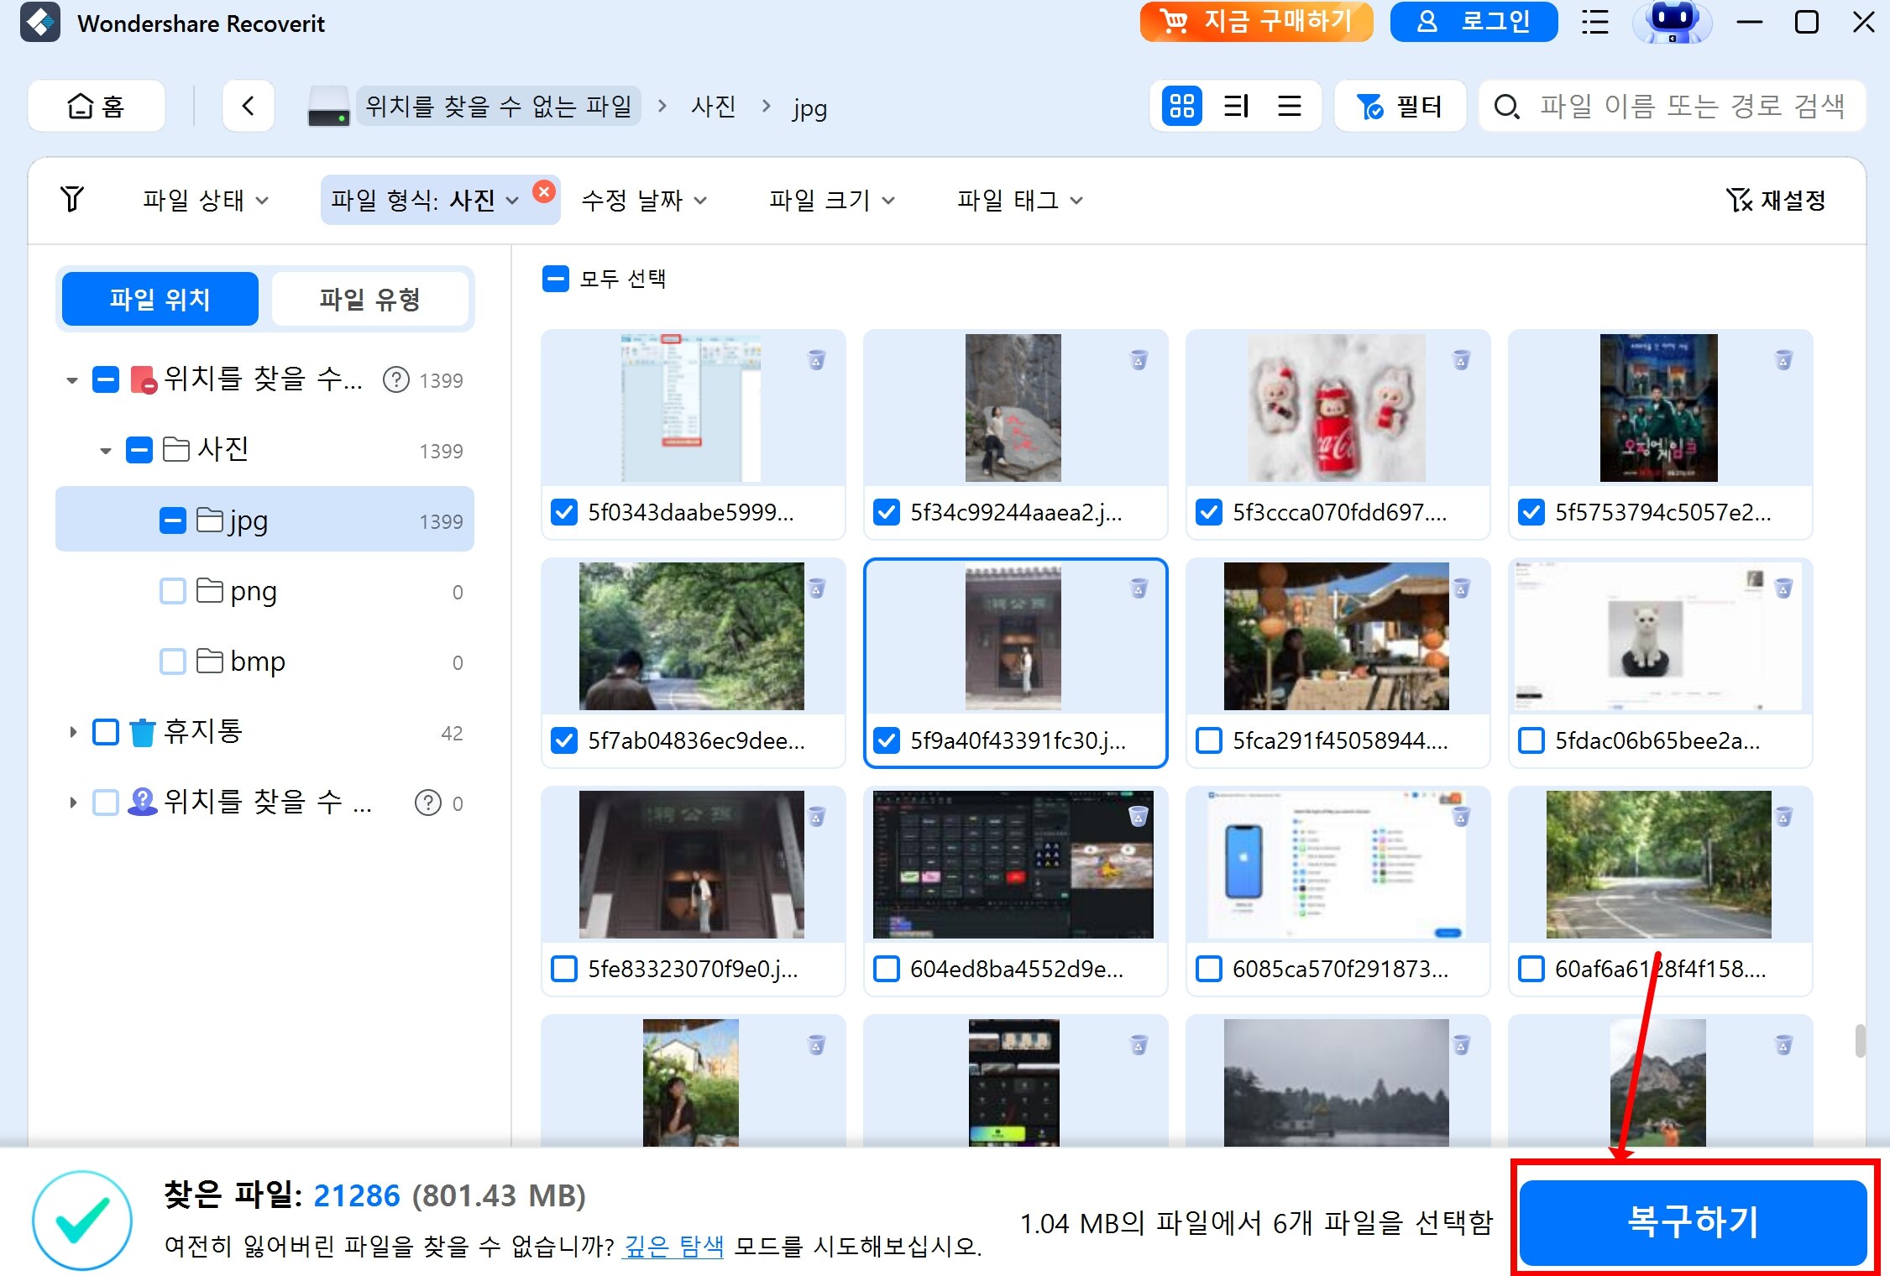Viewport: 1890px width, 1276px height.
Task: Open the 수정 날짜 dropdown filter
Action: point(644,200)
